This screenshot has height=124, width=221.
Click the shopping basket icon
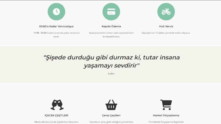click(x=111, y=105)
